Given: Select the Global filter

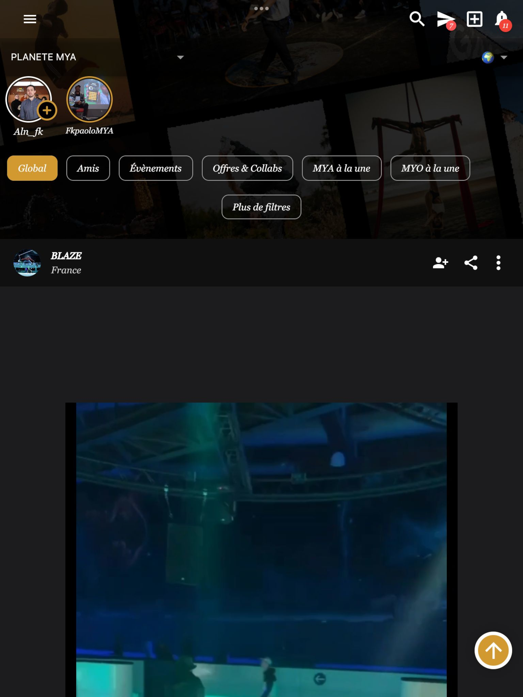Looking at the screenshot, I should (32, 168).
